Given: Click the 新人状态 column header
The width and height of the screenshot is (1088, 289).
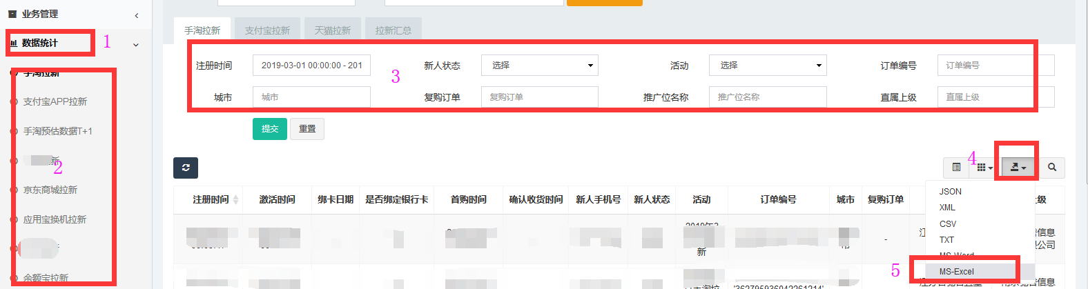Looking at the screenshot, I should tap(652, 199).
